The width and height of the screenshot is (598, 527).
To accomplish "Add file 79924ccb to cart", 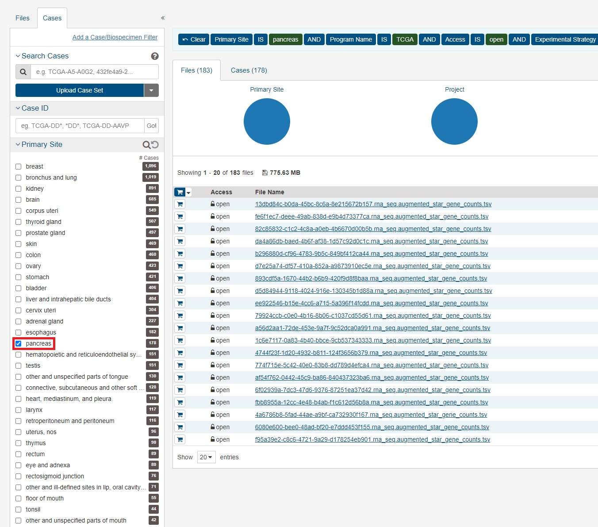I will tap(180, 315).
